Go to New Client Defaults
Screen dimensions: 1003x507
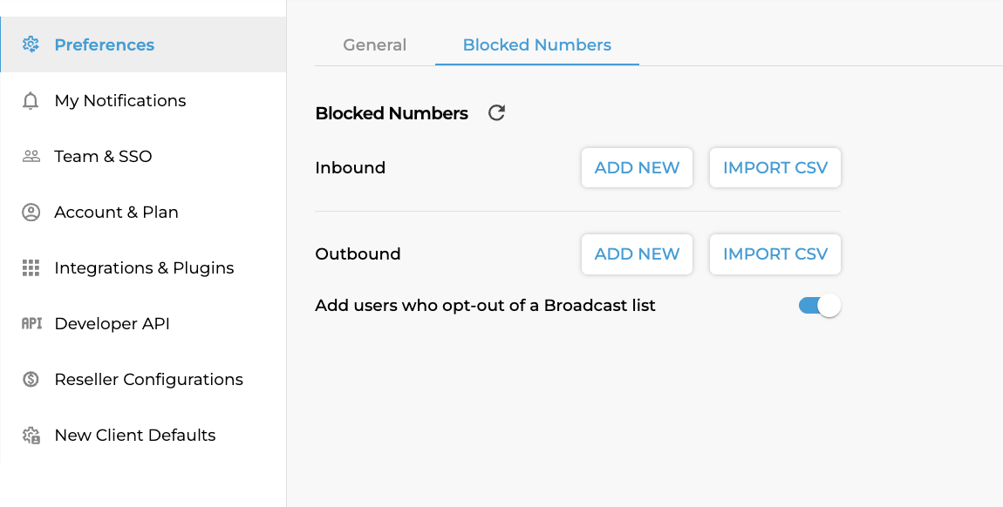click(143, 436)
